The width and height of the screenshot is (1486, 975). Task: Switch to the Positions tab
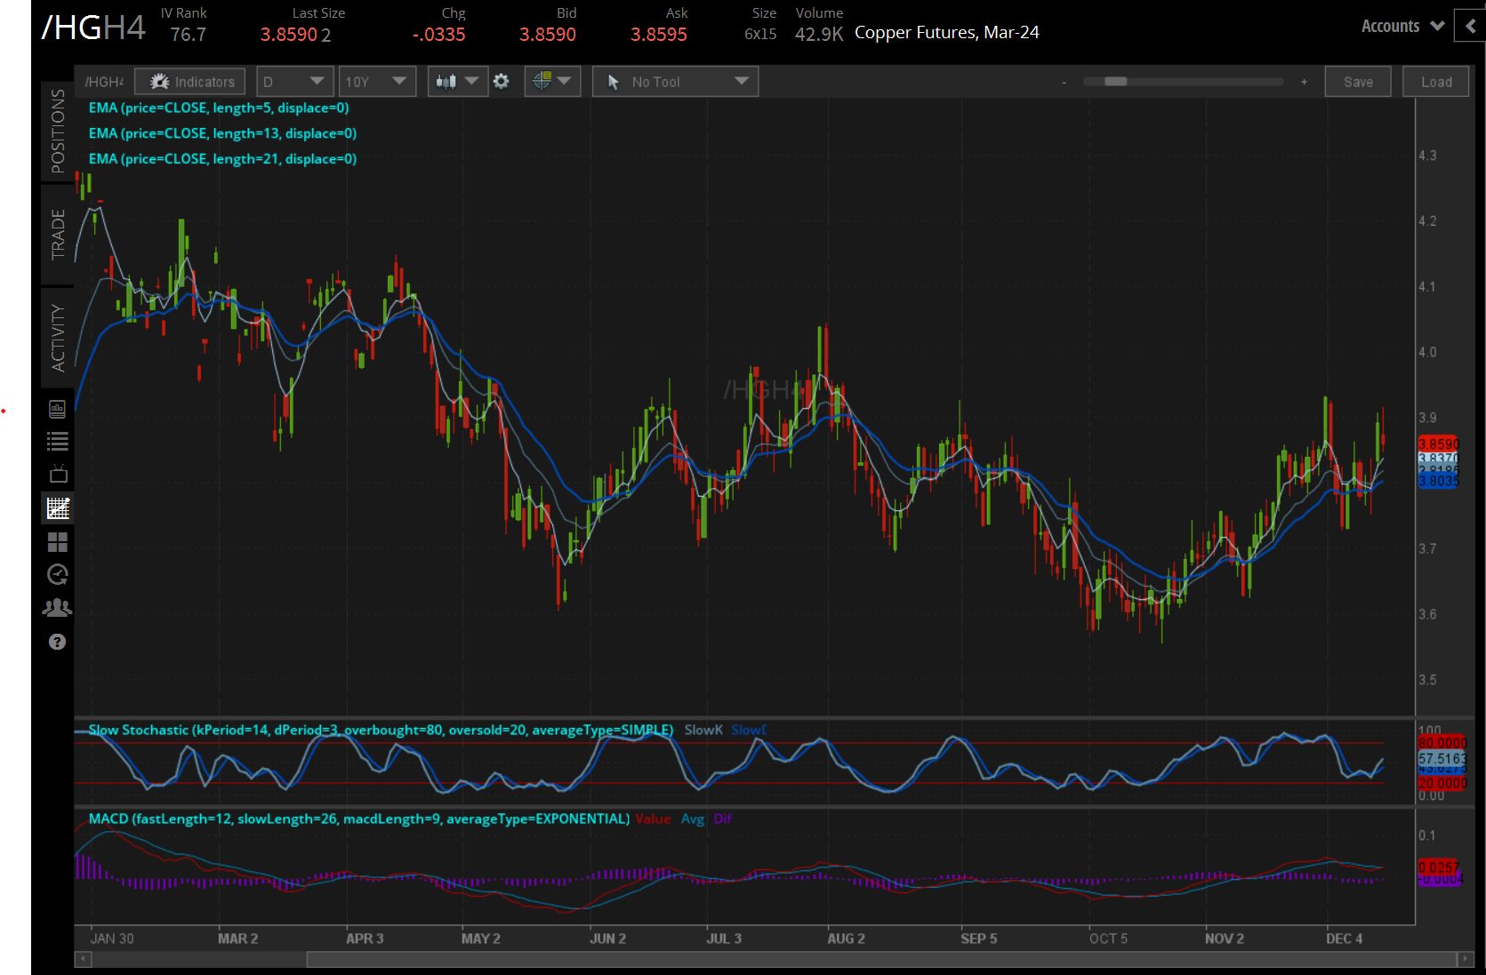click(58, 131)
